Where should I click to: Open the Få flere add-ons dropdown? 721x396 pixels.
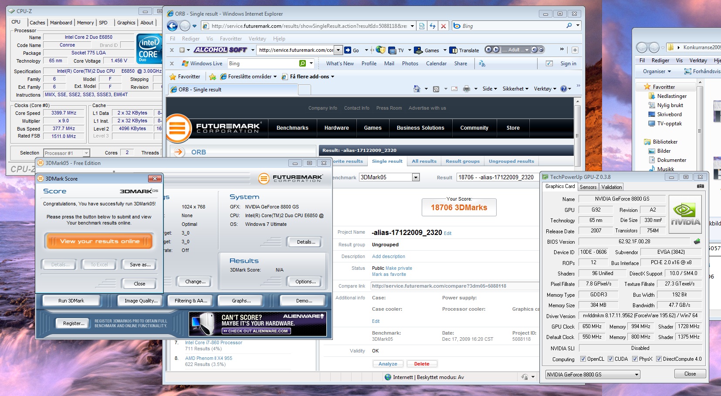(308, 77)
